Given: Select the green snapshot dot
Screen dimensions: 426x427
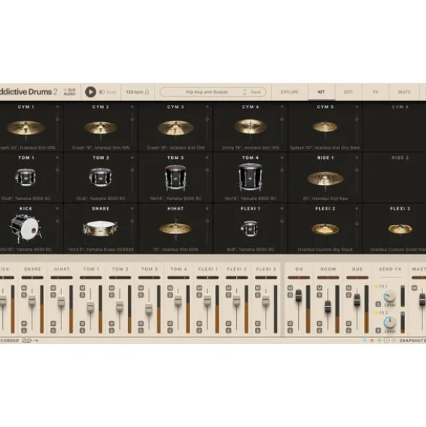Looking at the screenshot, I should tap(379, 340).
